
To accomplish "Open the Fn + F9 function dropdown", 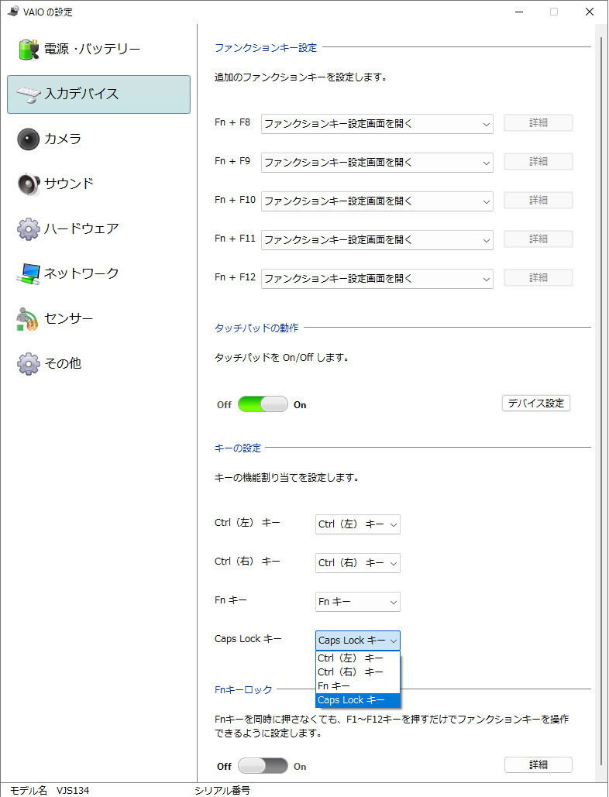I will coord(377,163).
